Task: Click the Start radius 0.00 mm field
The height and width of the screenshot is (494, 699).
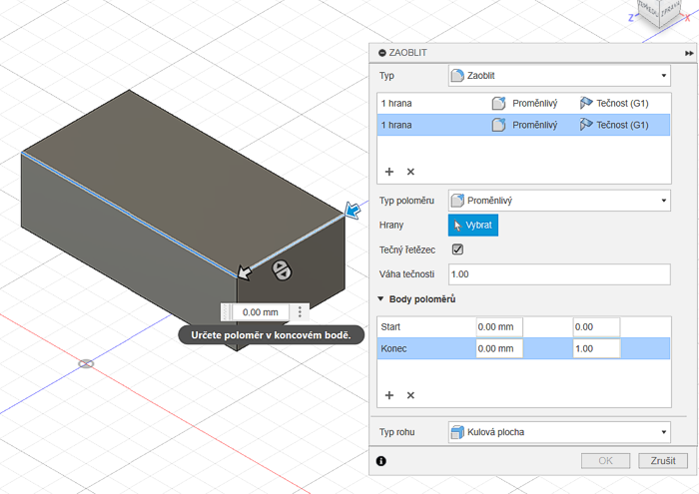Action: (x=499, y=327)
